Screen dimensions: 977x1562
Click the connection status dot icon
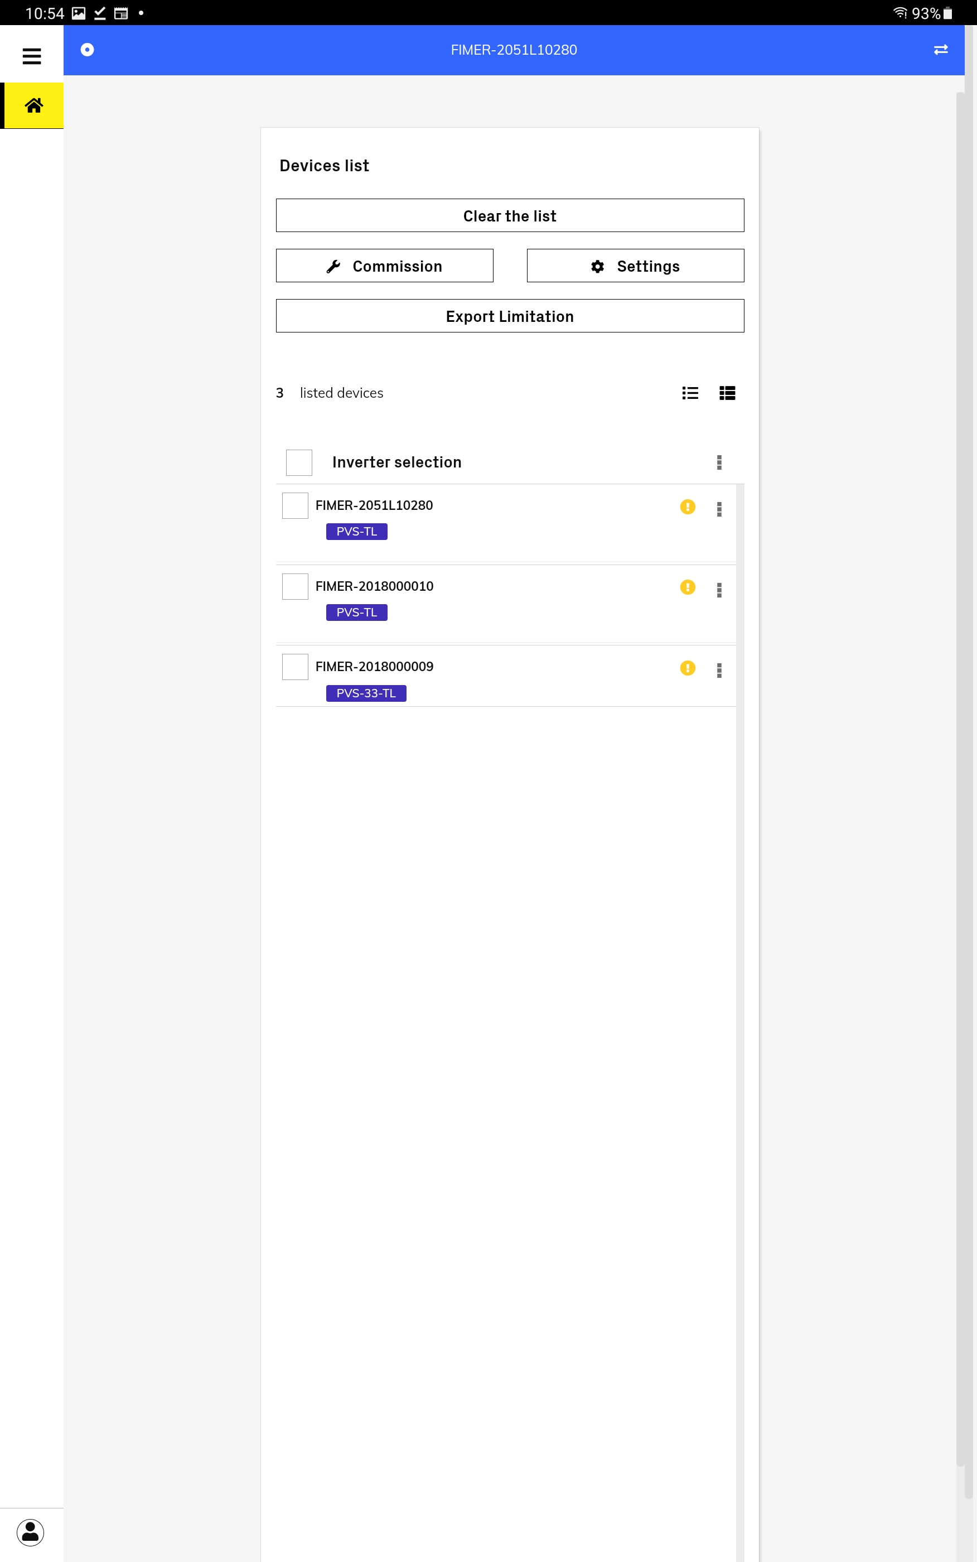coord(87,50)
